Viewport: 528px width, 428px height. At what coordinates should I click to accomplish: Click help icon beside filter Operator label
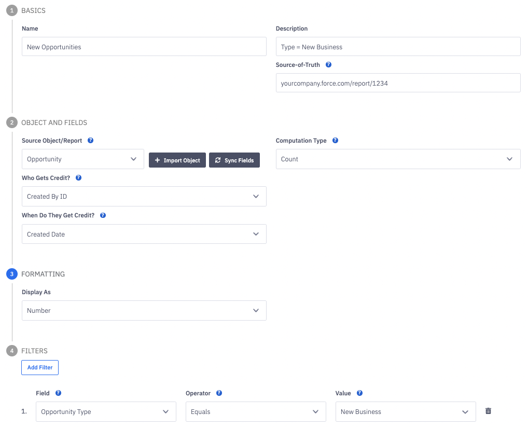219,393
